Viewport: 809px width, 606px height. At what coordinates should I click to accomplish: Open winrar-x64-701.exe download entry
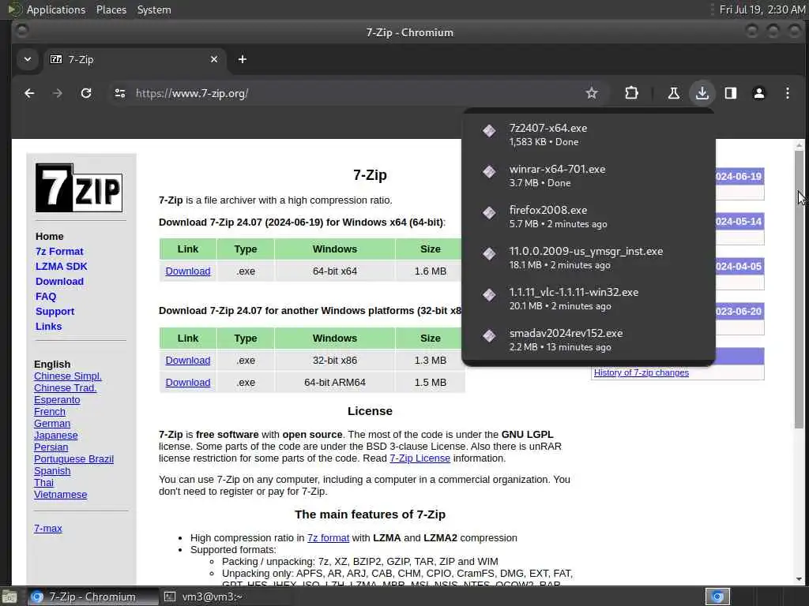pos(588,175)
